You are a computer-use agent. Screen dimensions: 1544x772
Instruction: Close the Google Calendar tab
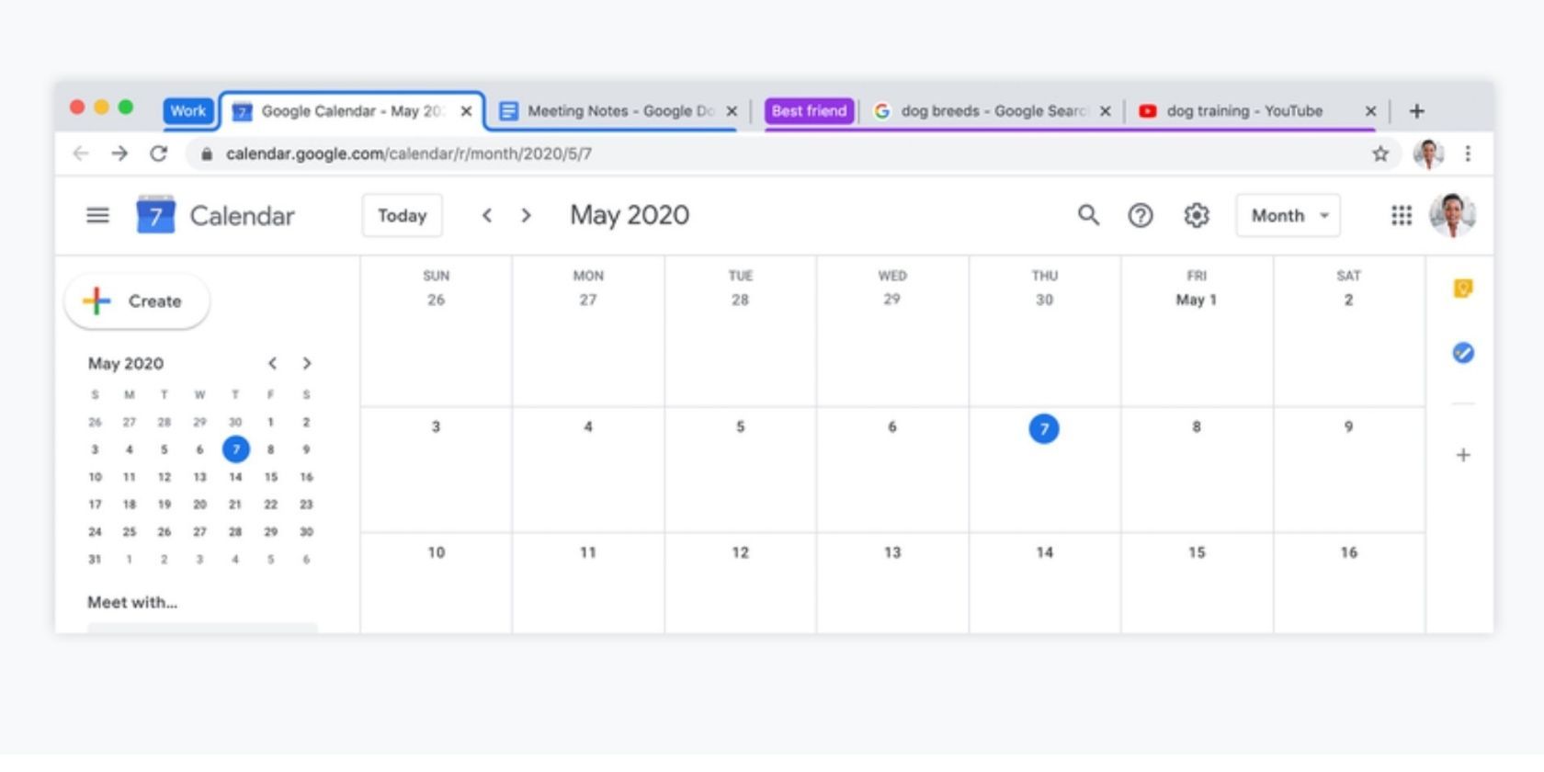(x=466, y=111)
